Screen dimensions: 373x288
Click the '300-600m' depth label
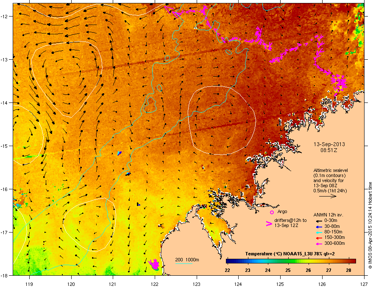click(x=334, y=244)
